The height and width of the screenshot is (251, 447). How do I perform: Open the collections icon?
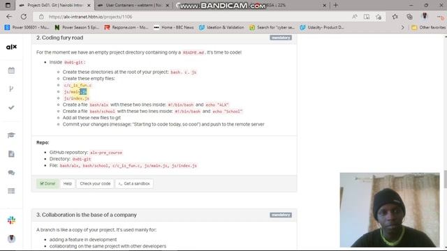point(410,17)
